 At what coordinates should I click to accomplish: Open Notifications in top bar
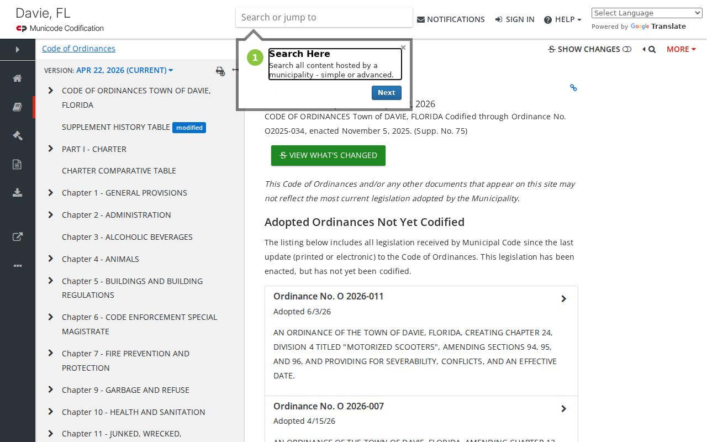click(451, 19)
